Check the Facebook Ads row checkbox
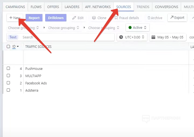The image size is (194, 137). tap(8, 83)
